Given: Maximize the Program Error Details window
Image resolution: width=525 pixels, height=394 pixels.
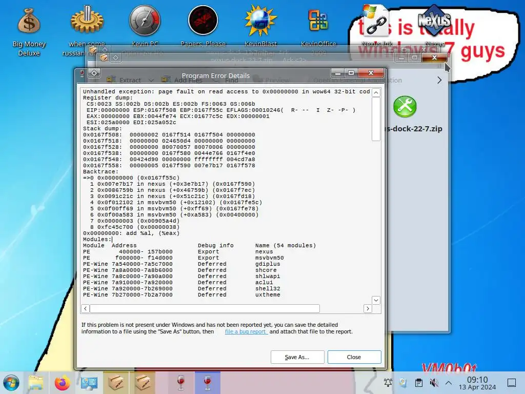Looking at the screenshot, I should pos(351,73).
